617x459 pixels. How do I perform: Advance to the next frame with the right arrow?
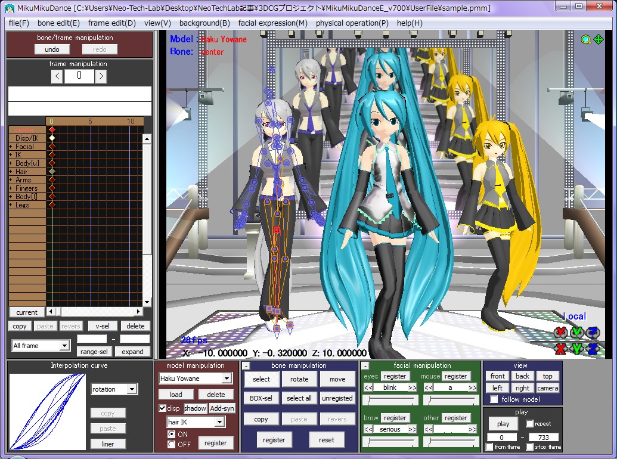coord(101,76)
